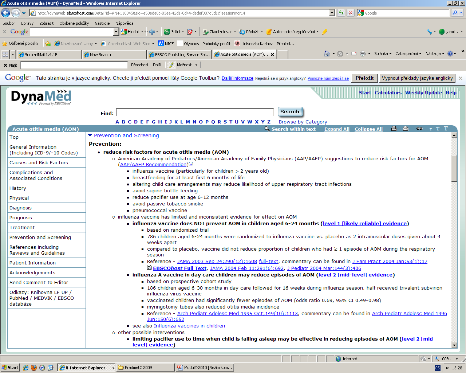Open the Quick Tabs list dropdown arrow
The width and height of the screenshot is (466, 373).
[x=13, y=54]
